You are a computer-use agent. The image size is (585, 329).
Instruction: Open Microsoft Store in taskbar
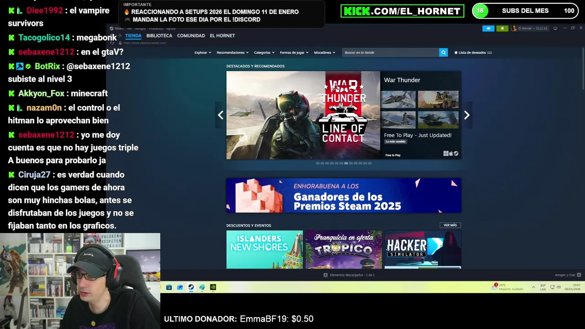(x=169, y=287)
